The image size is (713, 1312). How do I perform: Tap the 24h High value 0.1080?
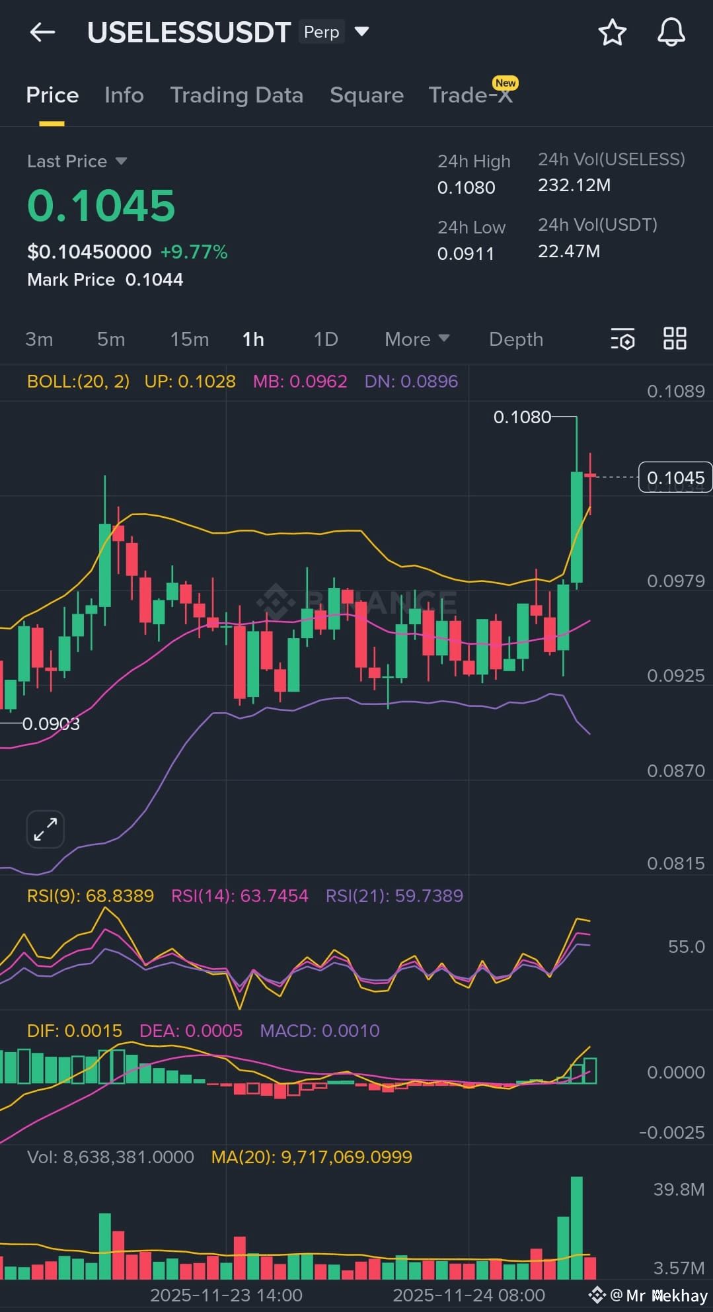[x=467, y=188]
